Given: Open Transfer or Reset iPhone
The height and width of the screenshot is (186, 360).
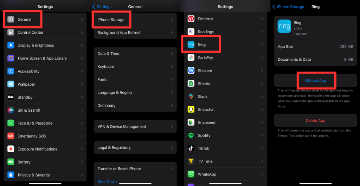Looking at the screenshot, I should pos(135,168).
